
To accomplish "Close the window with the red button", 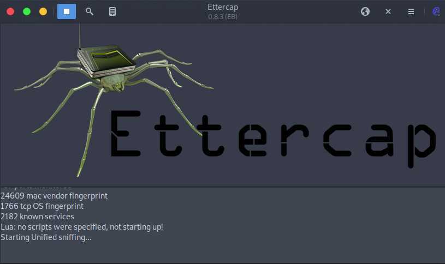I will (x=10, y=11).
